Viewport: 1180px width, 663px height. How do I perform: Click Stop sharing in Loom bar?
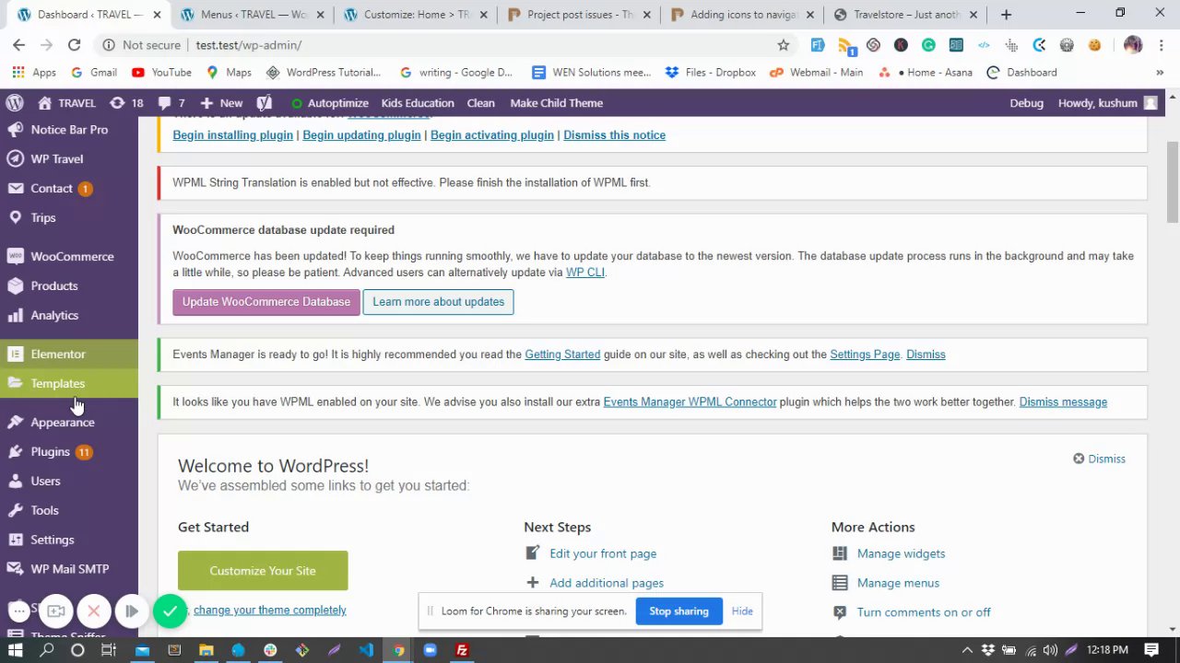click(678, 611)
